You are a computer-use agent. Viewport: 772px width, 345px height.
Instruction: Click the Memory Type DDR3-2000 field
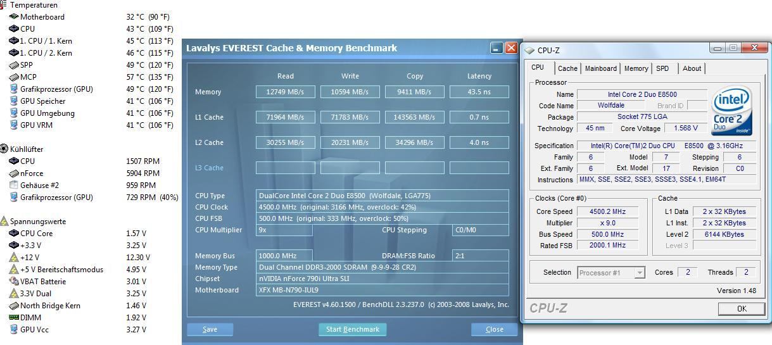point(382,267)
